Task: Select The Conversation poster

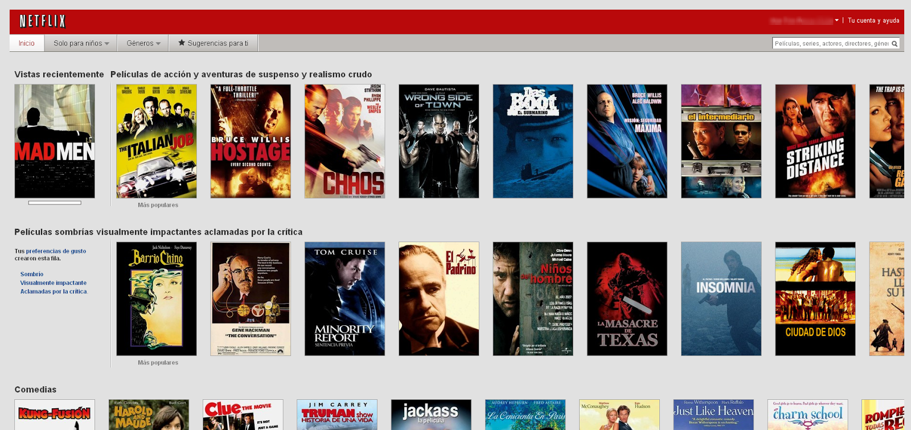Action: [251, 299]
